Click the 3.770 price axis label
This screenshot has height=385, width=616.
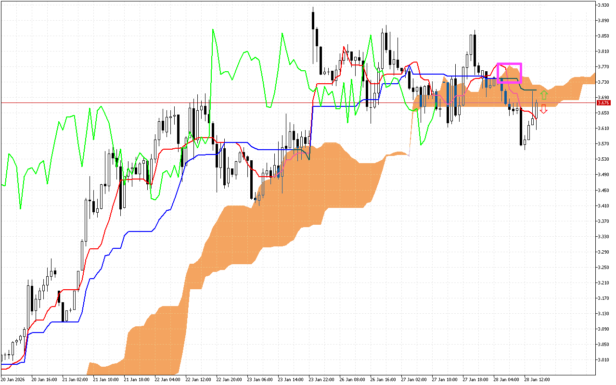click(x=603, y=66)
